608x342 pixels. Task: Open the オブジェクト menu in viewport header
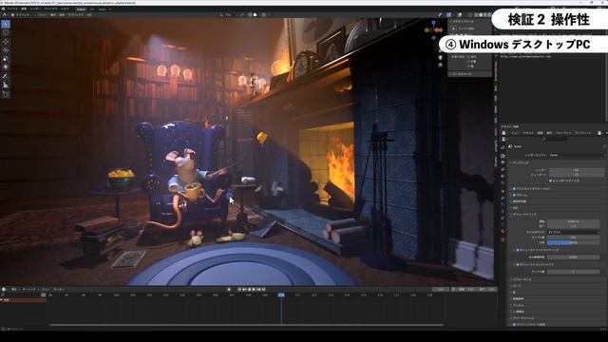(76, 15)
